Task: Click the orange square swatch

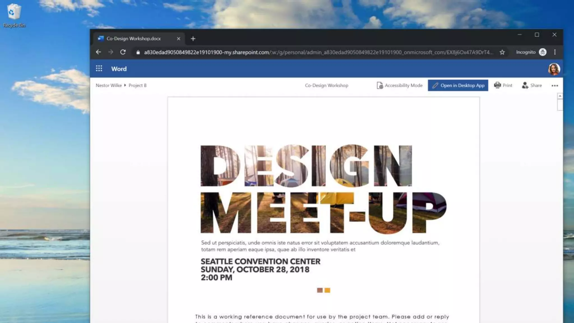Action: click(x=327, y=290)
